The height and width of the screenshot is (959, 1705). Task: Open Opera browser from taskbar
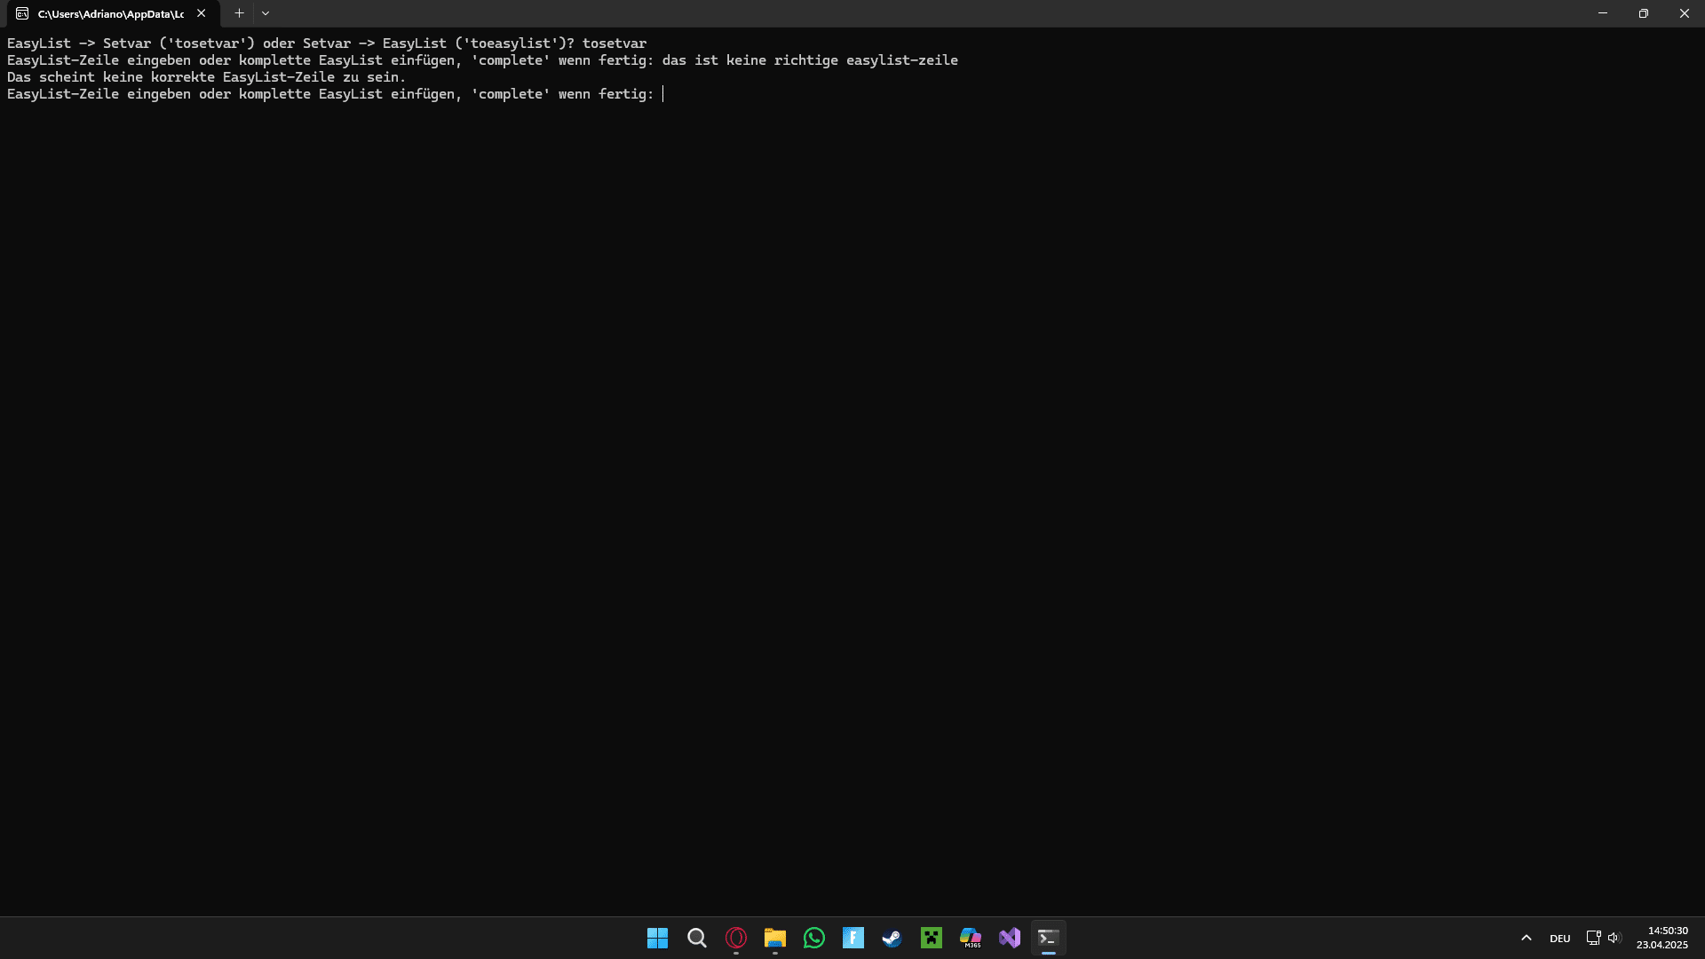(736, 938)
